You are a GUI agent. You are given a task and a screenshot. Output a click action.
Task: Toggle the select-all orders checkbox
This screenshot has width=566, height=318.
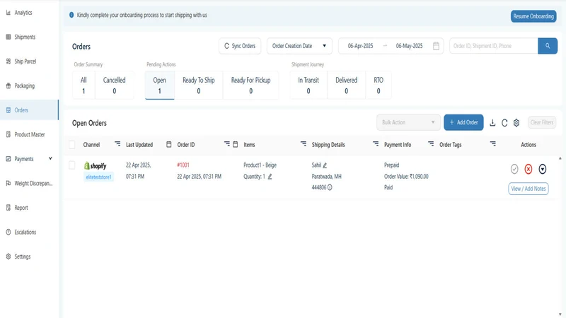(72, 145)
